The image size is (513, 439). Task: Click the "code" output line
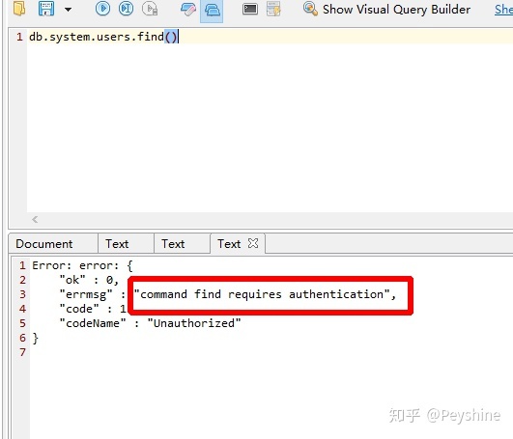(93, 309)
